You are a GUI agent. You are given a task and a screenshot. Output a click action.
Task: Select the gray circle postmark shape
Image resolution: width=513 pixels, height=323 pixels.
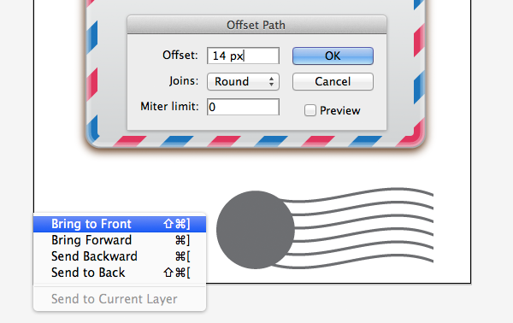click(x=255, y=230)
